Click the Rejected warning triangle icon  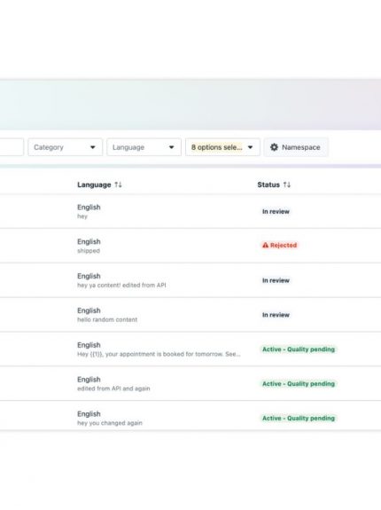pyautogui.click(x=265, y=245)
